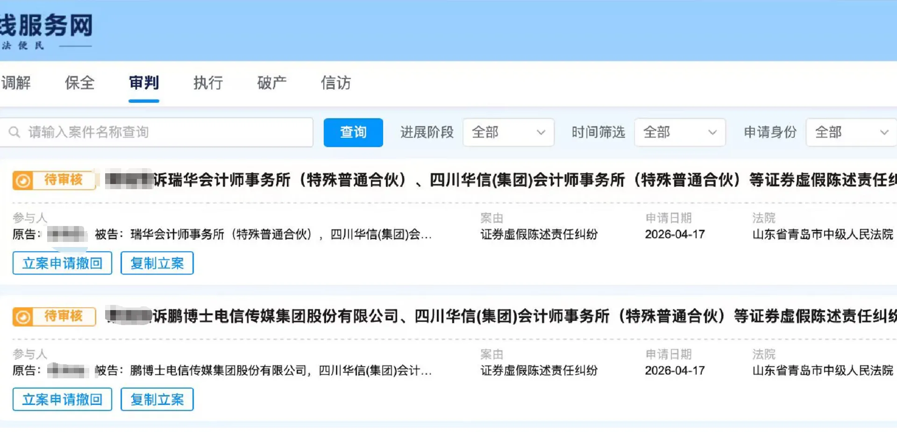The height and width of the screenshot is (432, 897).
Task: Open the 进展阶段 dropdown
Action: [x=508, y=133]
